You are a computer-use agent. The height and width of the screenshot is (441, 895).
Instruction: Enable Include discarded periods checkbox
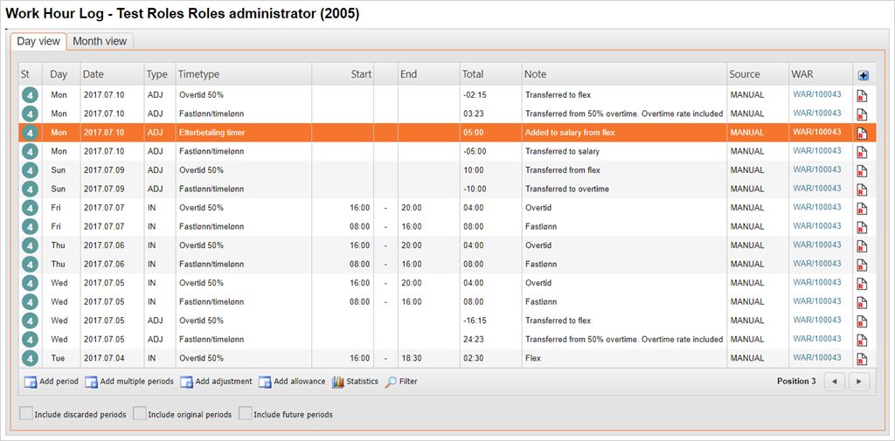[x=26, y=414]
